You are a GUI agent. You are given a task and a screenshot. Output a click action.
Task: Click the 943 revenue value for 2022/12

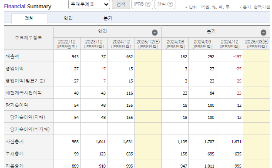point(75,57)
